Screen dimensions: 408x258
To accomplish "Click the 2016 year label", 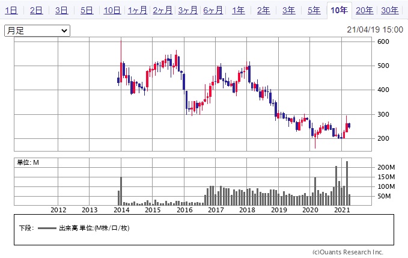I will pyautogui.click(x=184, y=210).
